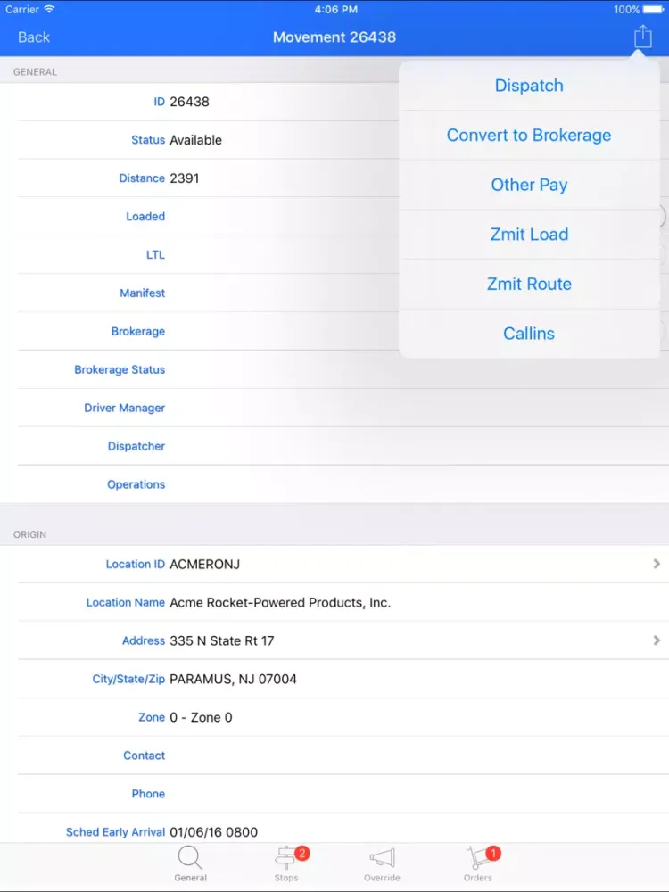
Task: Tap the Wi-Fi icon in status bar
Action: [x=49, y=9]
